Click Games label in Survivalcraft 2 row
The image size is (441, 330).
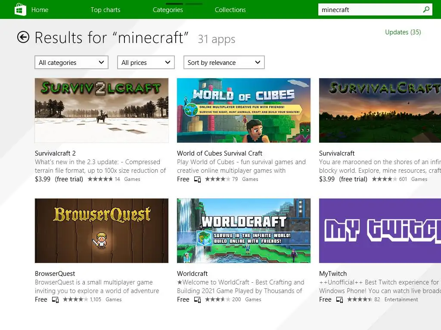click(x=132, y=179)
